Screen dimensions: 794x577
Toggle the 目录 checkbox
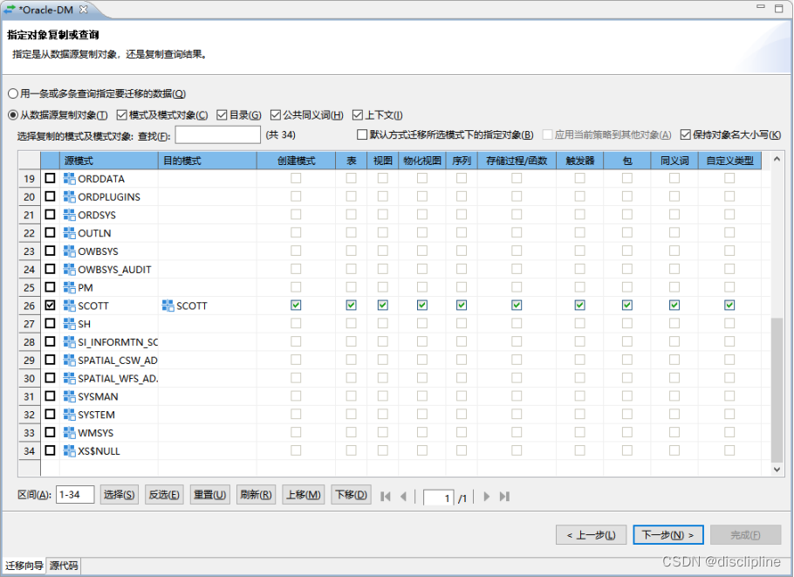click(x=222, y=115)
